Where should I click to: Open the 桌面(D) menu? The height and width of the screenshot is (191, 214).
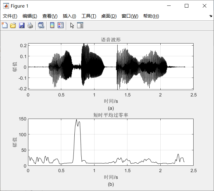click(109, 16)
